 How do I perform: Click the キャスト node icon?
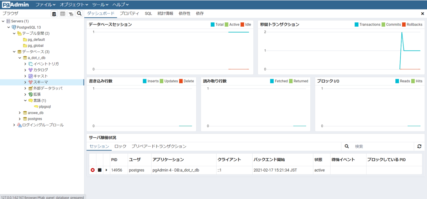coord(31,76)
